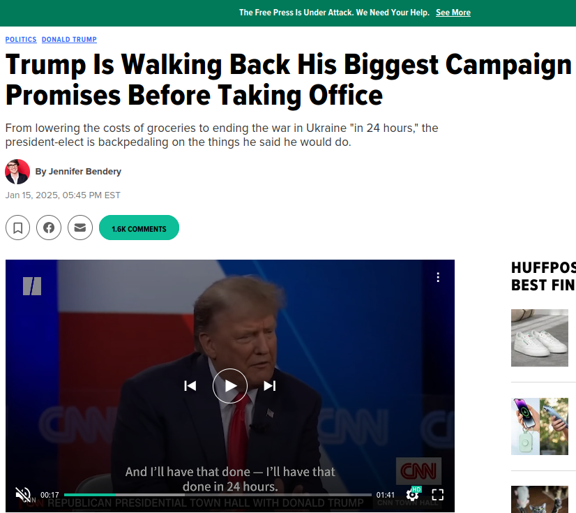
Task: Click the author's profile photo
Action: tap(17, 172)
